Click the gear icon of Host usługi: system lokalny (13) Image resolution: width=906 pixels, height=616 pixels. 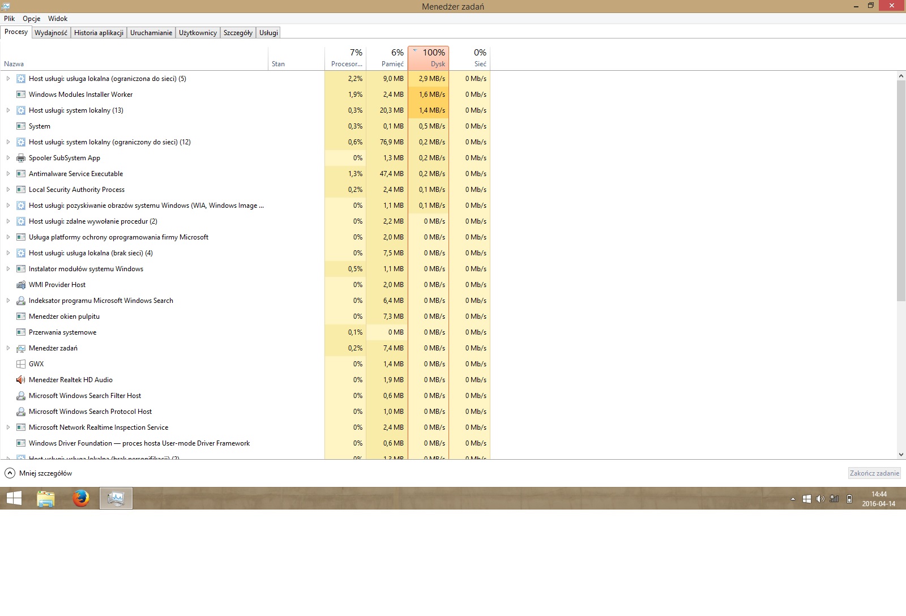point(21,110)
